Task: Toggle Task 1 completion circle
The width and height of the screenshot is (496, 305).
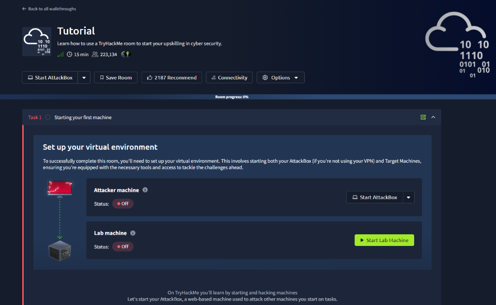Action: click(48, 117)
